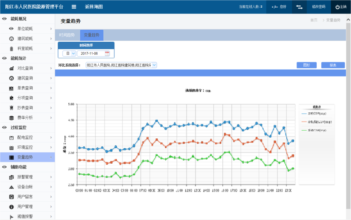Click the hamburger menu icon in header

point(74,7)
